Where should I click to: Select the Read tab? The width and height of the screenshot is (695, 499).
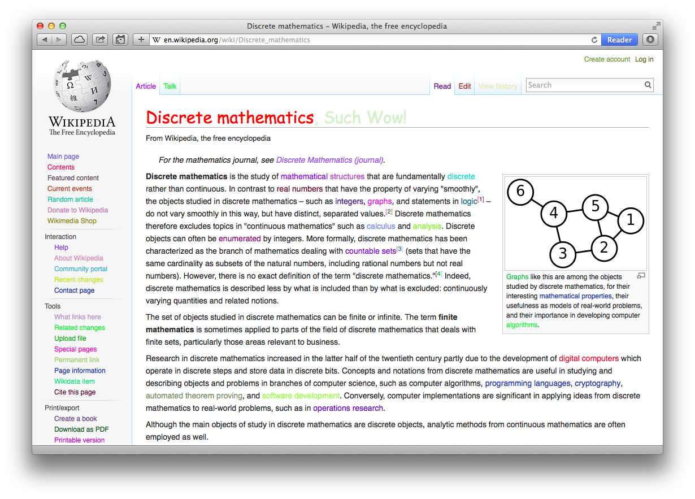[x=442, y=86]
